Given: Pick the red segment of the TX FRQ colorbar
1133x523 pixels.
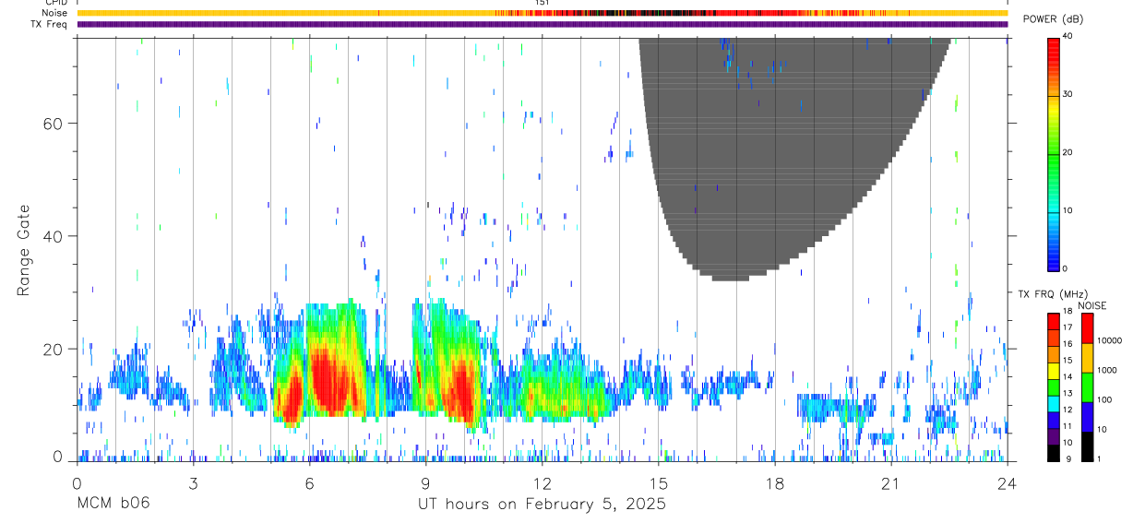Looking at the screenshot, I should coord(1053,322).
